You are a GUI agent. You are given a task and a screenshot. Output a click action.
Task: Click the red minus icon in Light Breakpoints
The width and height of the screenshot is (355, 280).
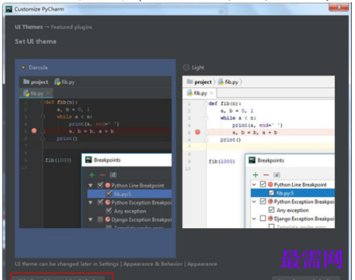(x=266, y=175)
